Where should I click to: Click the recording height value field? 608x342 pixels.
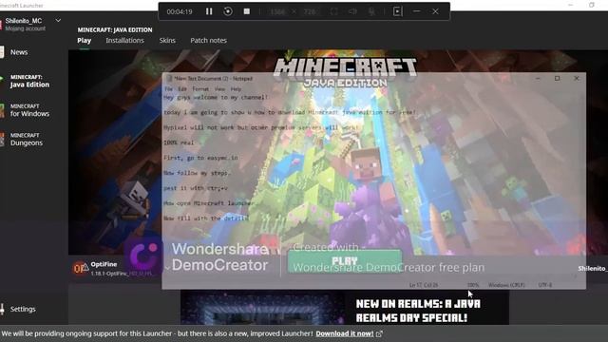pyautogui.click(x=310, y=11)
